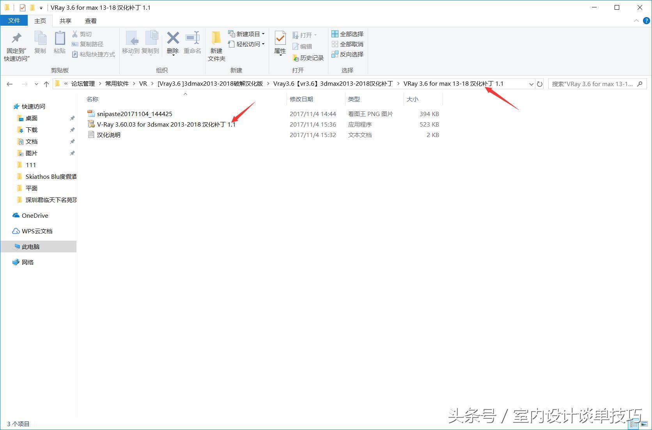Switch to Share (共享) tab

pyautogui.click(x=65, y=21)
